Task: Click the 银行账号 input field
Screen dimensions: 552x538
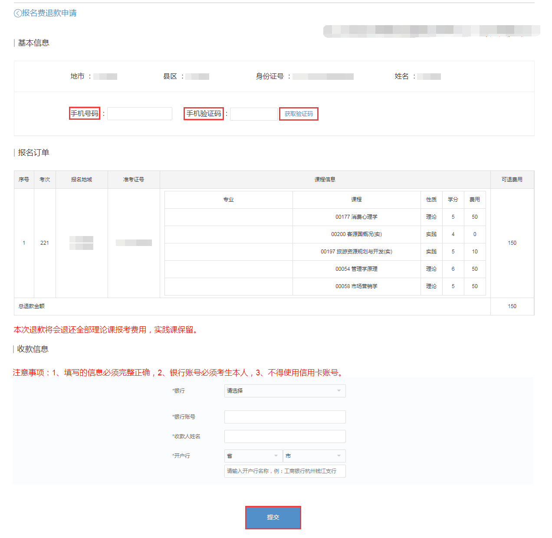Action: pyautogui.click(x=284, y=417)
